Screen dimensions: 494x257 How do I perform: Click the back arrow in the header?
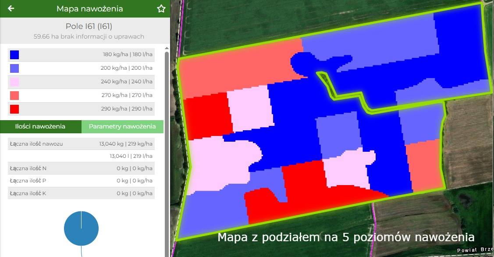(11, 8)
